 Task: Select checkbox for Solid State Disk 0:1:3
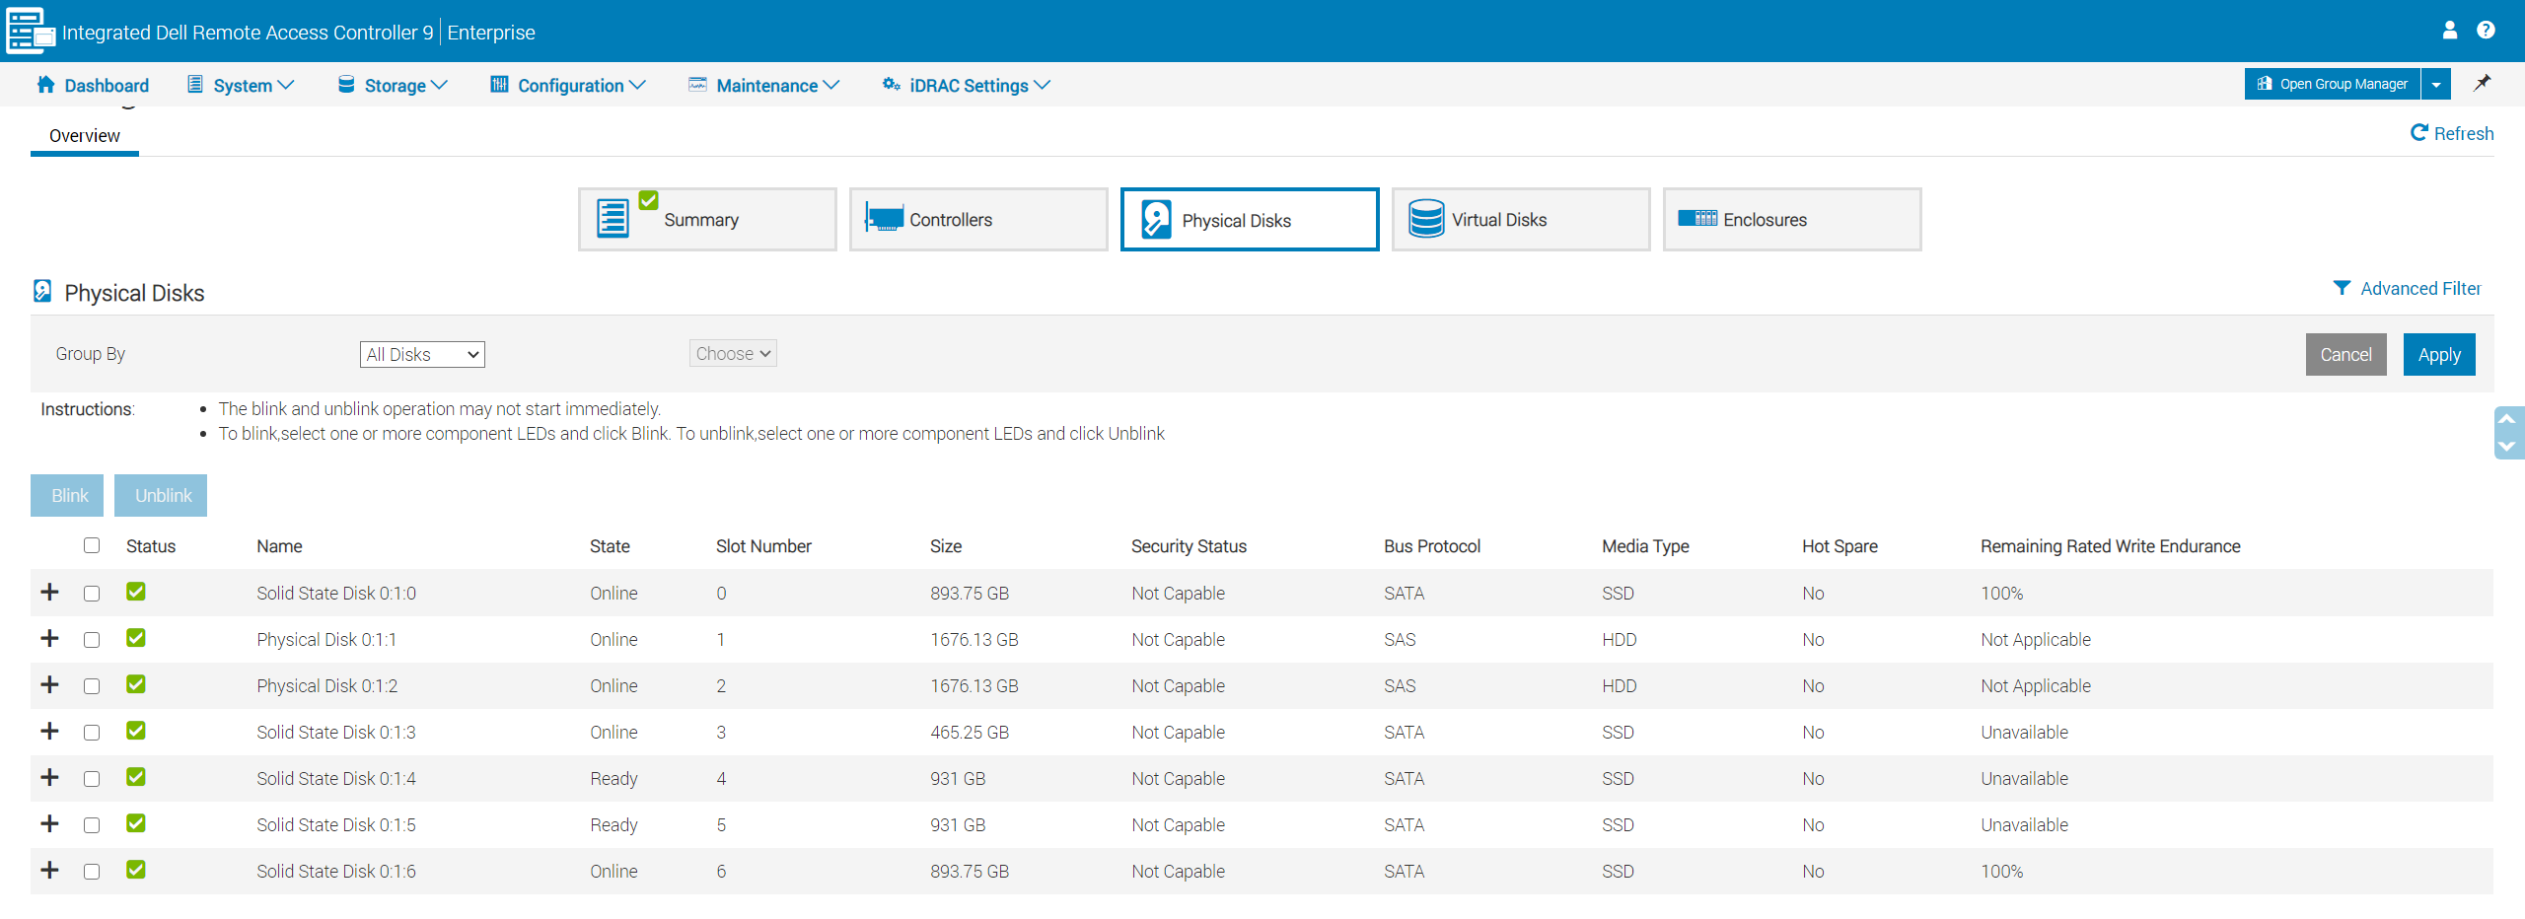92,733
